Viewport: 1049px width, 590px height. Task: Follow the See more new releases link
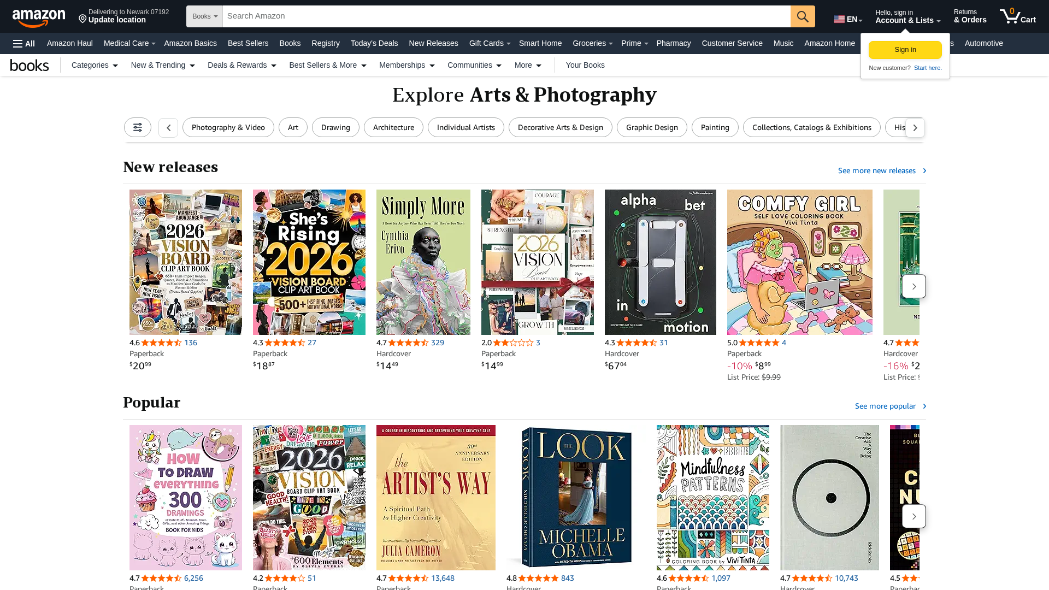pos(876,170)
